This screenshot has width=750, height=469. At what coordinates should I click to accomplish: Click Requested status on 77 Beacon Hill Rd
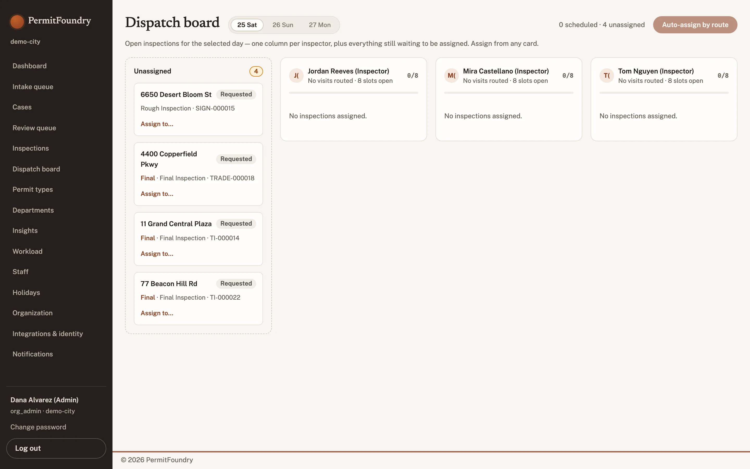236,283
